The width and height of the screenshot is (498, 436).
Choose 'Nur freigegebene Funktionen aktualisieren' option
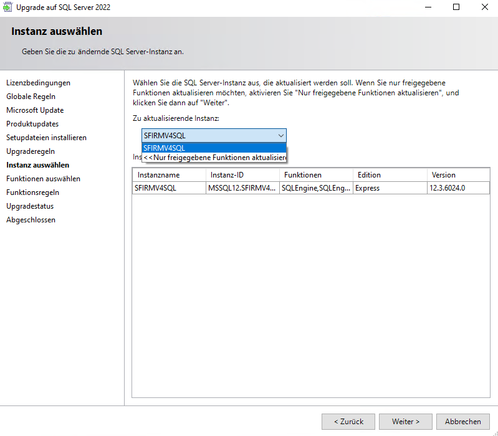[x=214, y=158]
